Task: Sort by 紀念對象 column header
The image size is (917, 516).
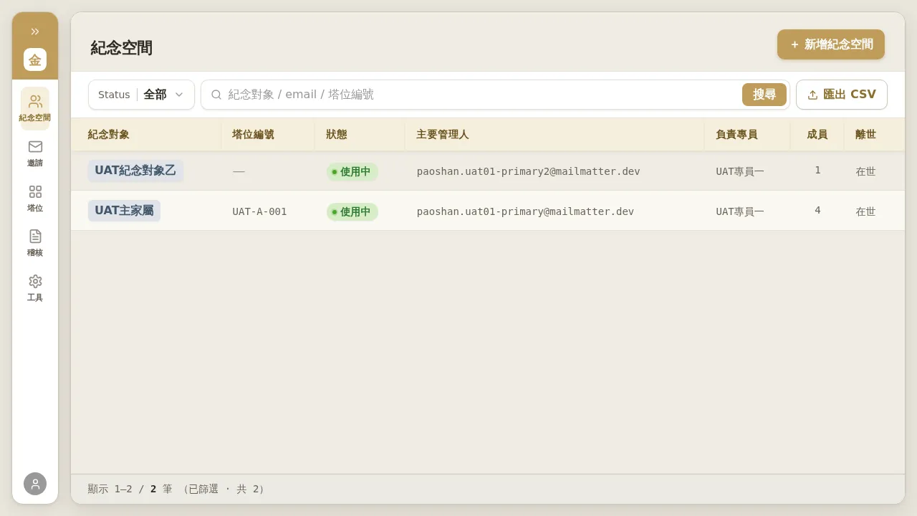Action: [x=109, y=135]
